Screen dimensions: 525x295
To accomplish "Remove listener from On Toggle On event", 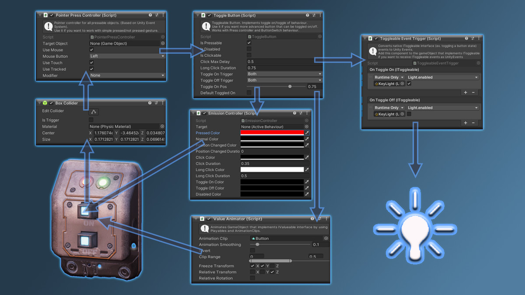I will click(473, 93).
